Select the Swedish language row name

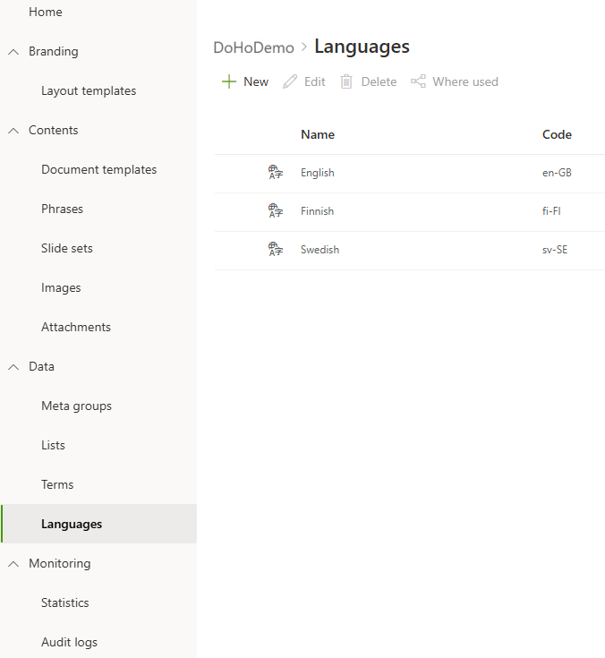[x=320, y=251]
